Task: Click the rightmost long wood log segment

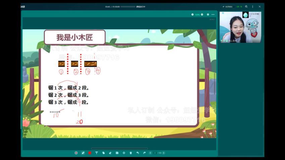Action: tap(91, 64)
